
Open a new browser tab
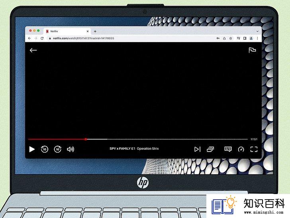(x=95, y=31)
